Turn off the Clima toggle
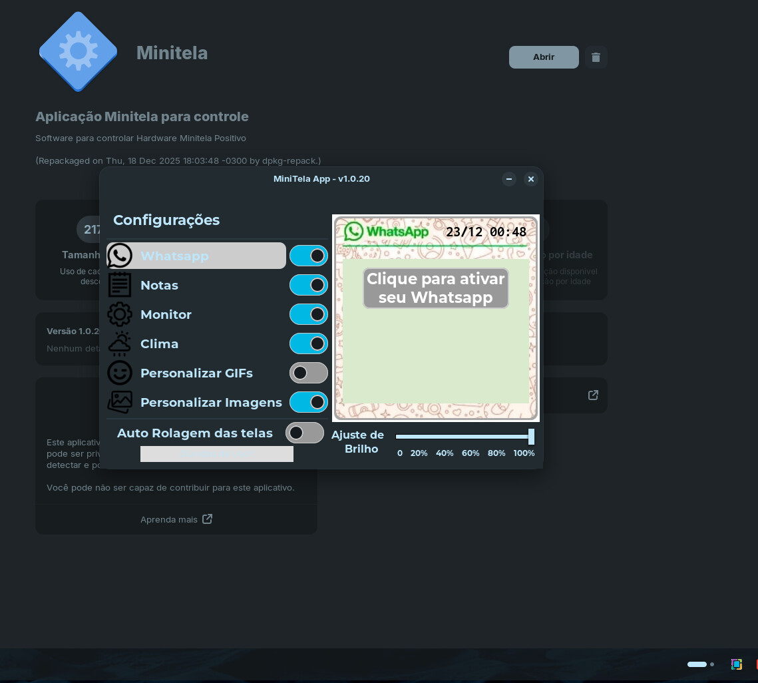Viewport: 758px width, 683px height. (309, 343)
